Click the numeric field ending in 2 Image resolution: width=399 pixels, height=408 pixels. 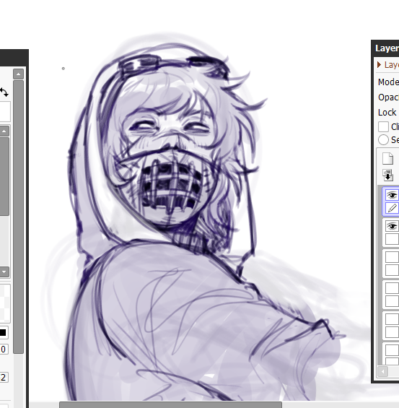click(x=4, y=377)
